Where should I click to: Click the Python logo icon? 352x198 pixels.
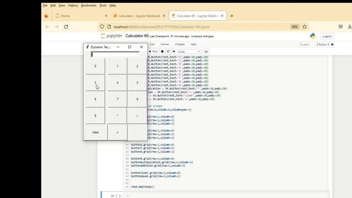pyautogui.click(x=313, y=36)
